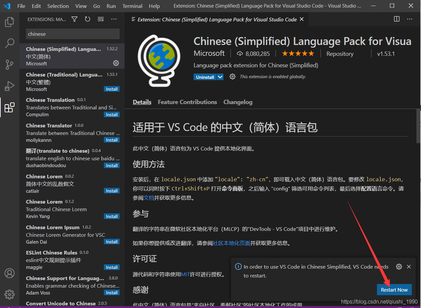Click the details page vertical scrollbar
Screen dimensions: 421x308
(x=418, y=126)
